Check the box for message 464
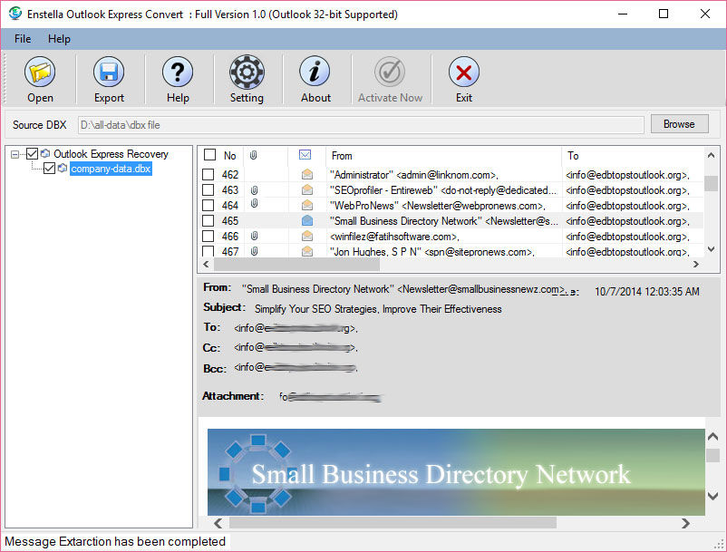This screenshot has width=727, height=552. (x=208, y=206)
